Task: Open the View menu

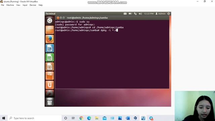Action: click(18, 5)
